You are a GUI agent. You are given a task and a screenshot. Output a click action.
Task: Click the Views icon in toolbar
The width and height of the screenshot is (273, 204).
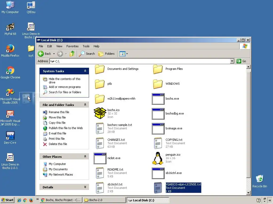coord(122,54)
